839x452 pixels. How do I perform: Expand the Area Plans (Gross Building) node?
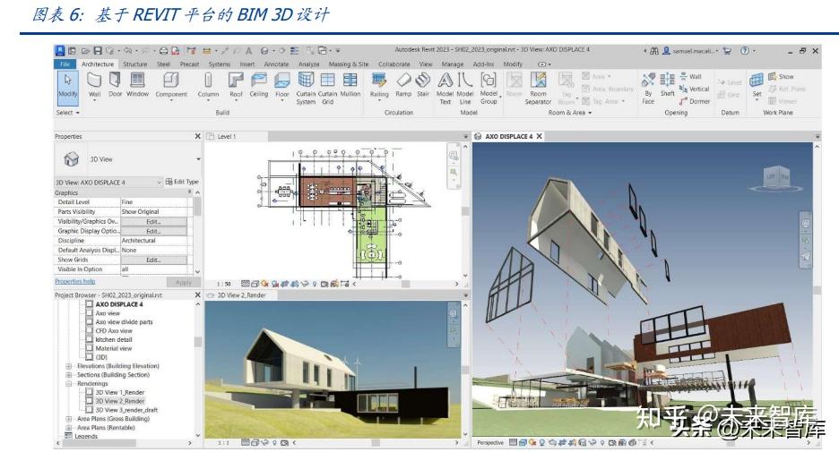coord(68,419)
